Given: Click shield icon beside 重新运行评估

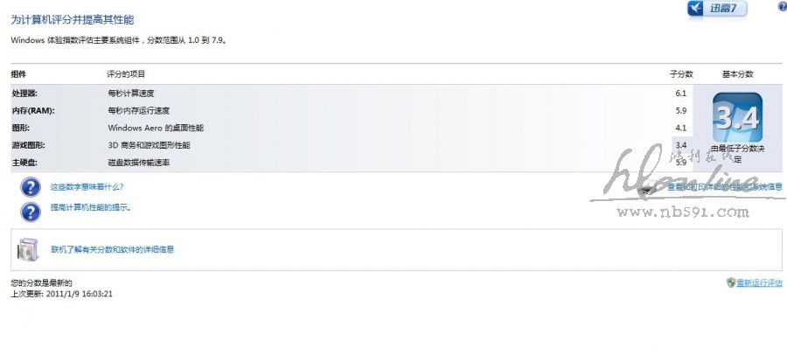Looking at the screenshot, I should 731,282.
